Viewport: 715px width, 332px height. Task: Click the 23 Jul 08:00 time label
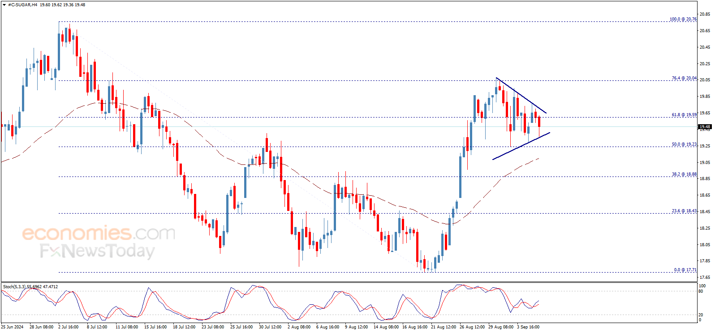213,327
